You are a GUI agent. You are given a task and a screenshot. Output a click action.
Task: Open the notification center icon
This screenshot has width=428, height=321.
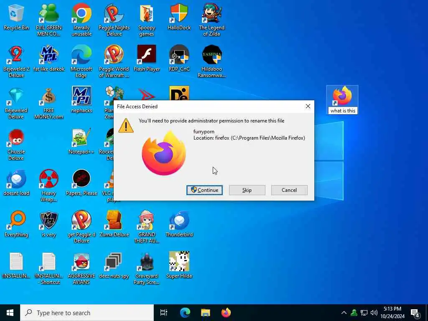(x=415, y=313)
